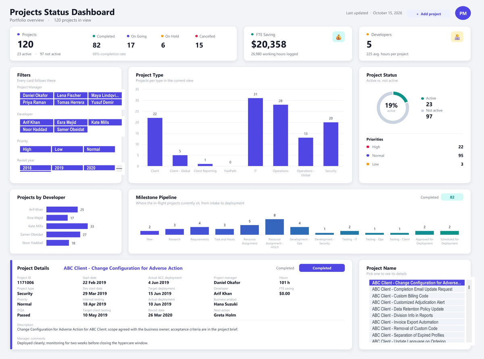The image size is (484, 359).
Task: Choose Low priority filter
Action: click(67, 149)
